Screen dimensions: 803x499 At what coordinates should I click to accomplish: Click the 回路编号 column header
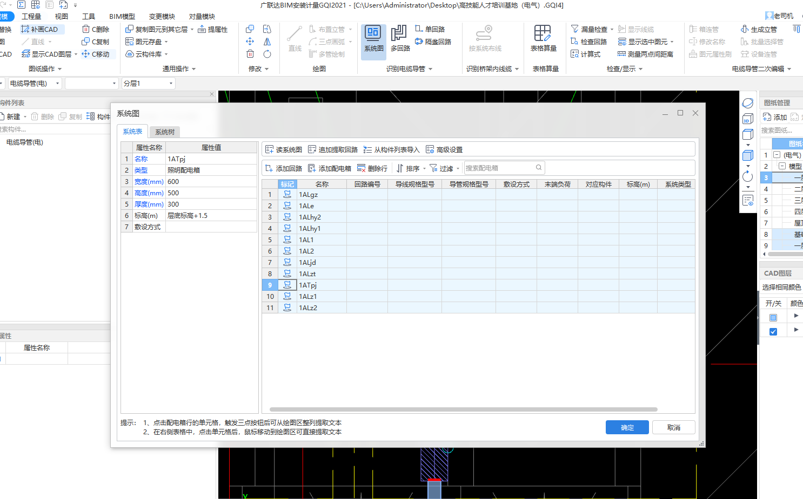[367, 184]
